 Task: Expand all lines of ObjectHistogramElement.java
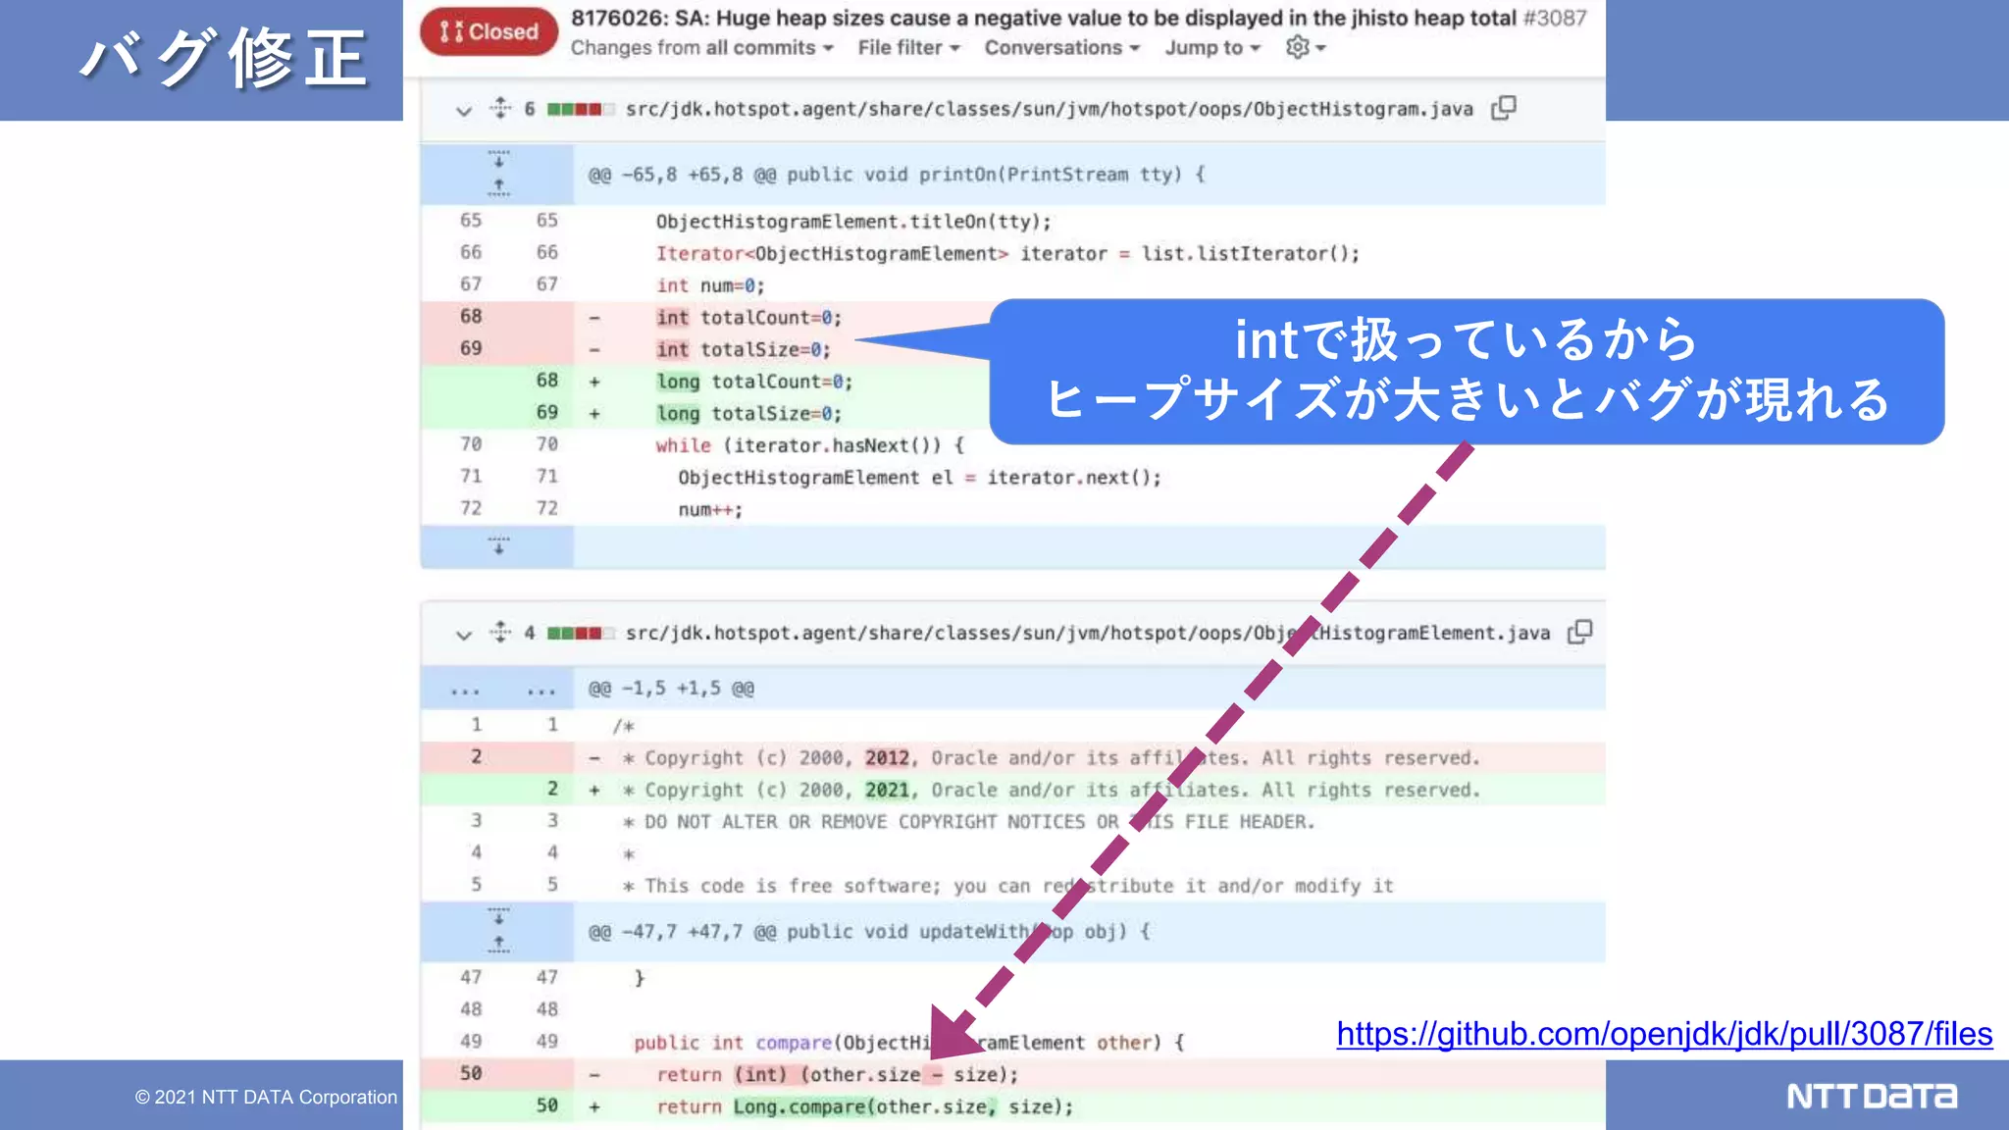coord(500,633)
